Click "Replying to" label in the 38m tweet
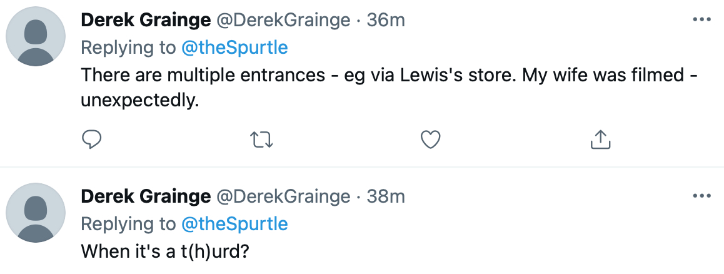 (129, 224)
